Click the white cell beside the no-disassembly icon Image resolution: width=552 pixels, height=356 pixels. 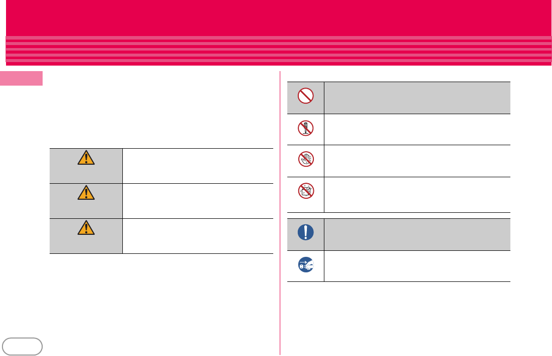(417, 129)
